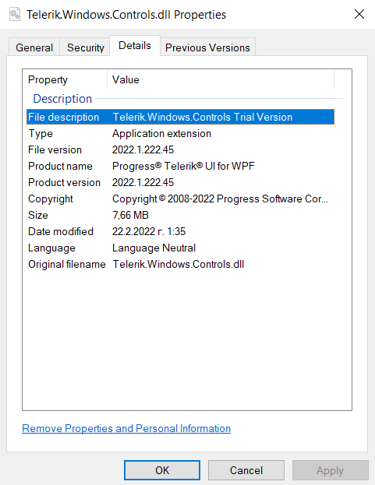Go to the Previous Versions tab

[x=207, y=47]
